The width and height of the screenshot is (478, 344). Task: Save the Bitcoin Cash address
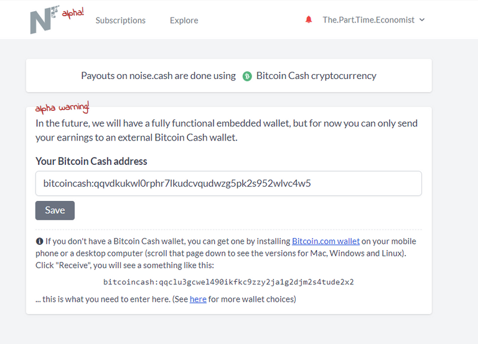pyautogui.click(x=55, y=210)
